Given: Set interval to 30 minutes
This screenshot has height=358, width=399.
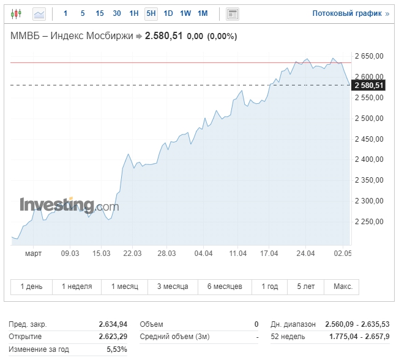Looking at the screenshot, I should click(117, 13).
